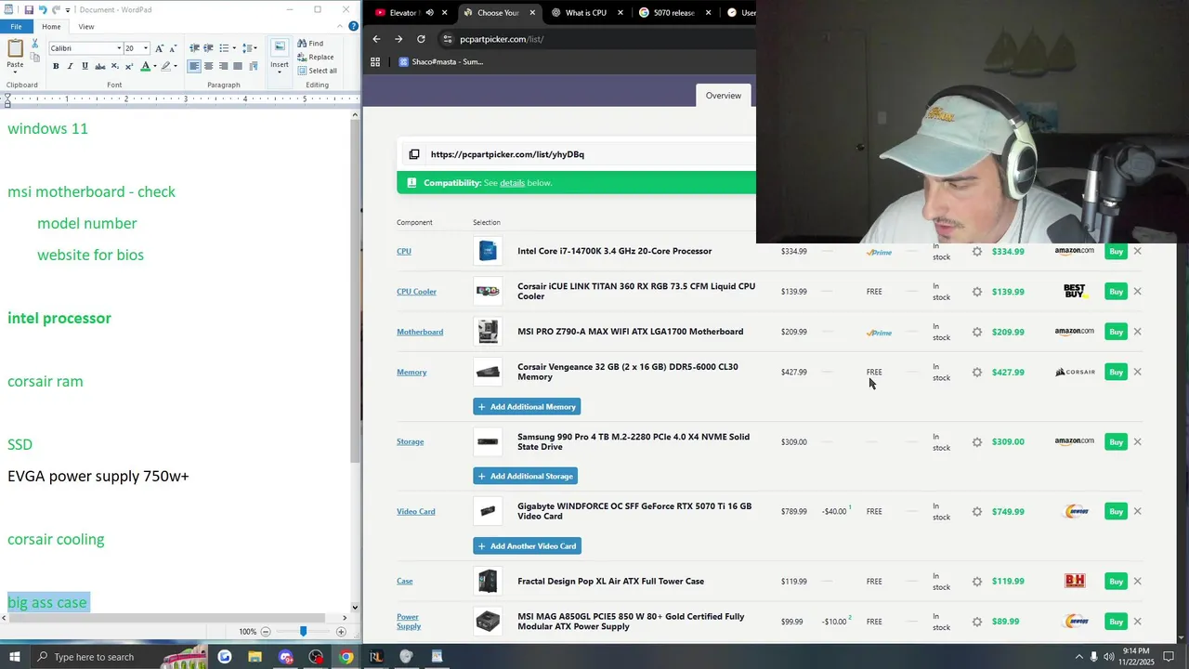Open the compatibility details link
Screen dimensions: 1189x669
512,183
